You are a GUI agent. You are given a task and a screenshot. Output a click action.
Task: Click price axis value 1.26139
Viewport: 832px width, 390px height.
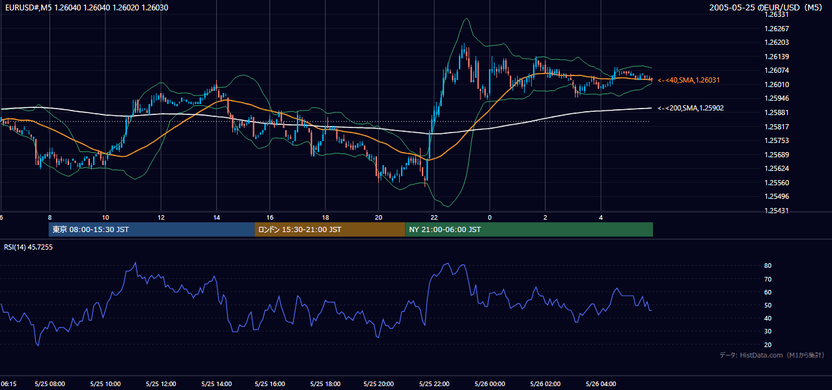pos(776,57)
